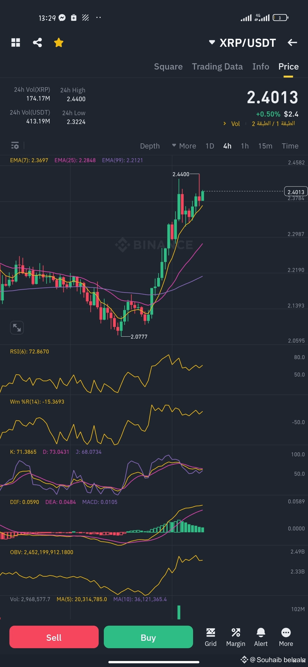Tap the Vol: 2,968,577.7 label
The width and height of the screenshot is (308, 667).
click(x=30, y=599)
